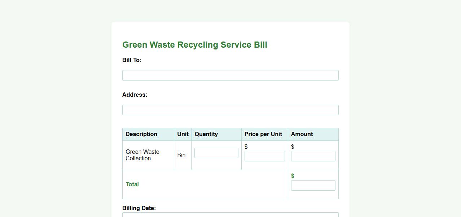The height and width of the screenshot is (217, 461).
Task: Focus the Total amount input field
Action: tap(313, 185)
